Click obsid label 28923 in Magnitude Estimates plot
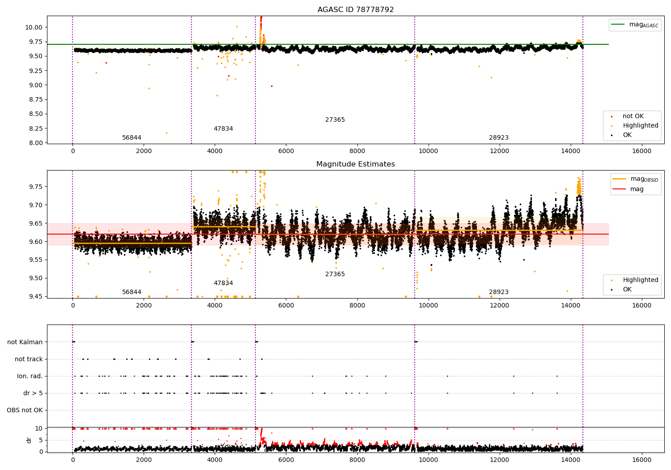This screenshot has width=671, height=470. click(x=499, y=292)
